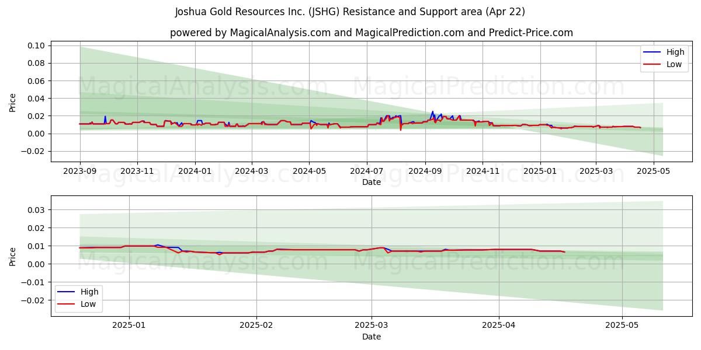Viewport: 701px width, 350px height.
Task: Click the 2023-09 tick label on top chart
Action: pyautogui.click(x=80, y=171)
